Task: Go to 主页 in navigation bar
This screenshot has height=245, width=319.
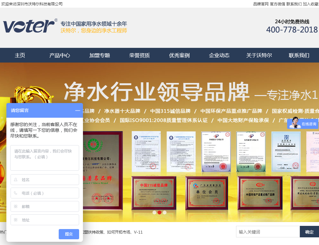Action: coord(20,56)
